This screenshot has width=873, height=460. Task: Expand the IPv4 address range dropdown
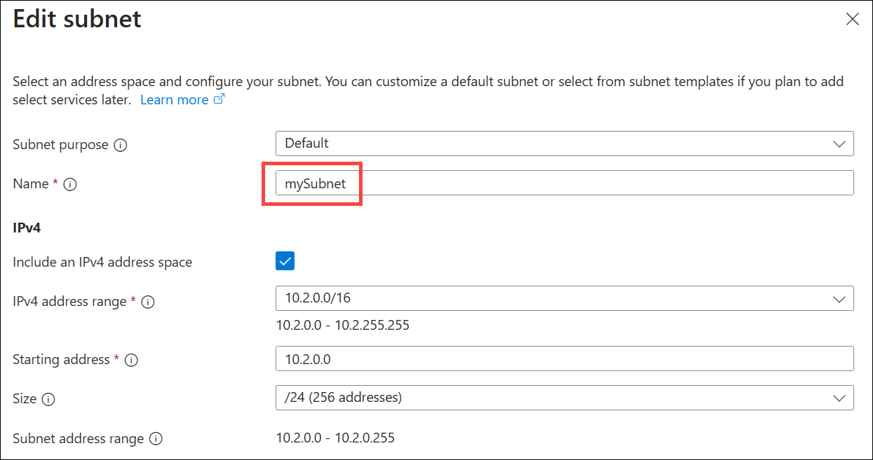click(x=840, y=298)
